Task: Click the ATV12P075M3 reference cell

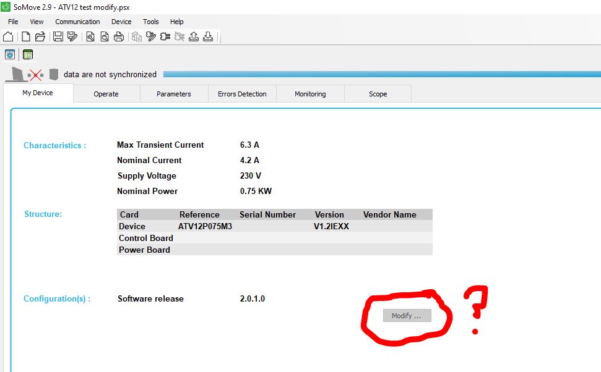Action: coord(205,227)
